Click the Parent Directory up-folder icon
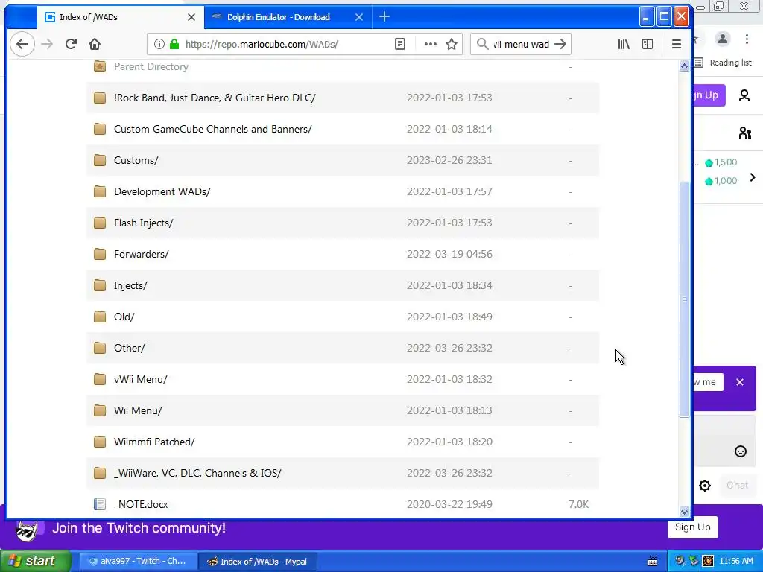This screenshot has height=572, width=763. coord(100,66)
